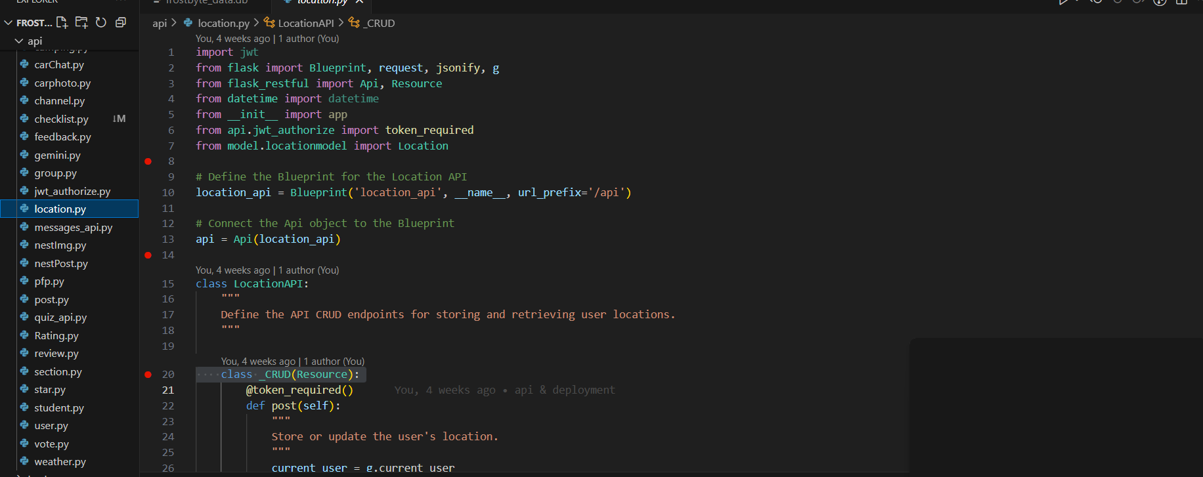Open messages_api.py file
The image size is (1203, 477).
[74, 228]
